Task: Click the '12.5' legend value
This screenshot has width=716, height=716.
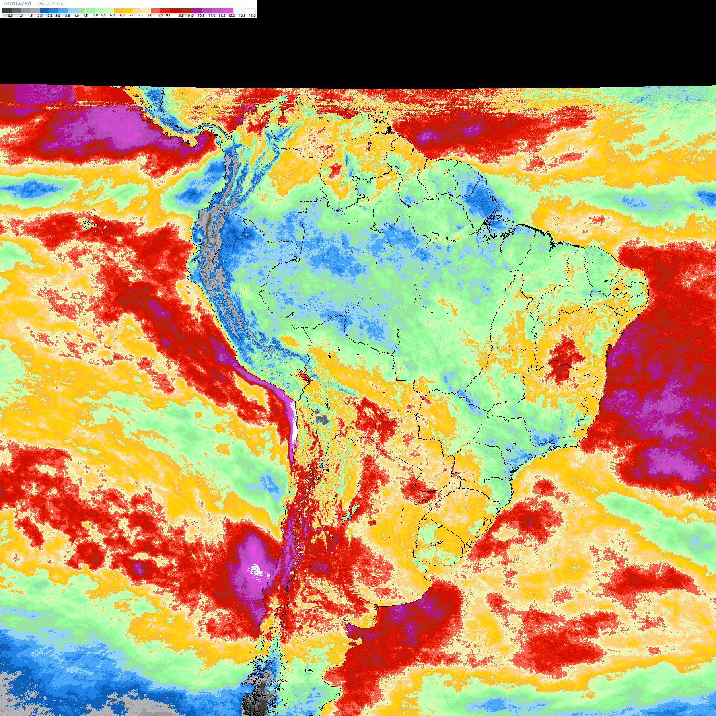Action: 242,16
